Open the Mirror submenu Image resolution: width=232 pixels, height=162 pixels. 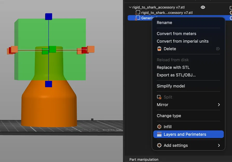click(x=188, y=105)
